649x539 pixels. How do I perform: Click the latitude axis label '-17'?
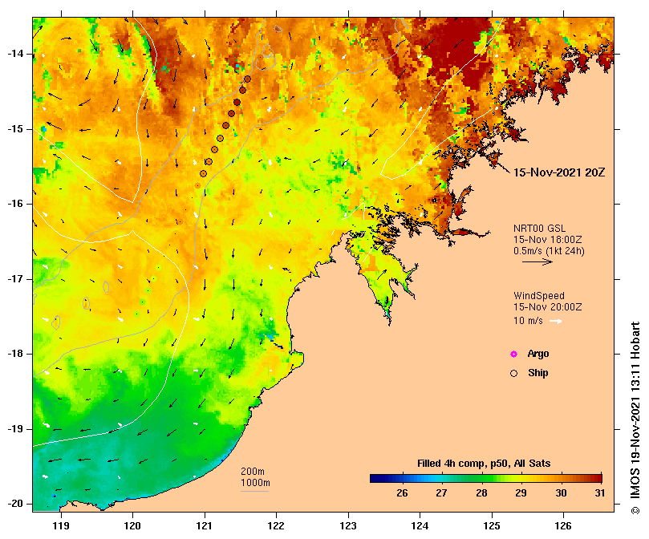[x=15, y=279]
